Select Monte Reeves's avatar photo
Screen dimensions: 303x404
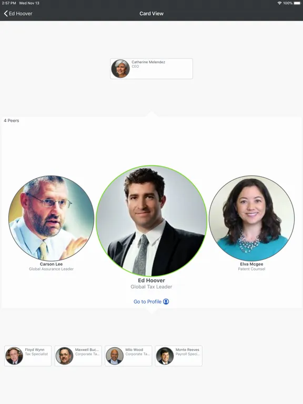click(165, 356)
